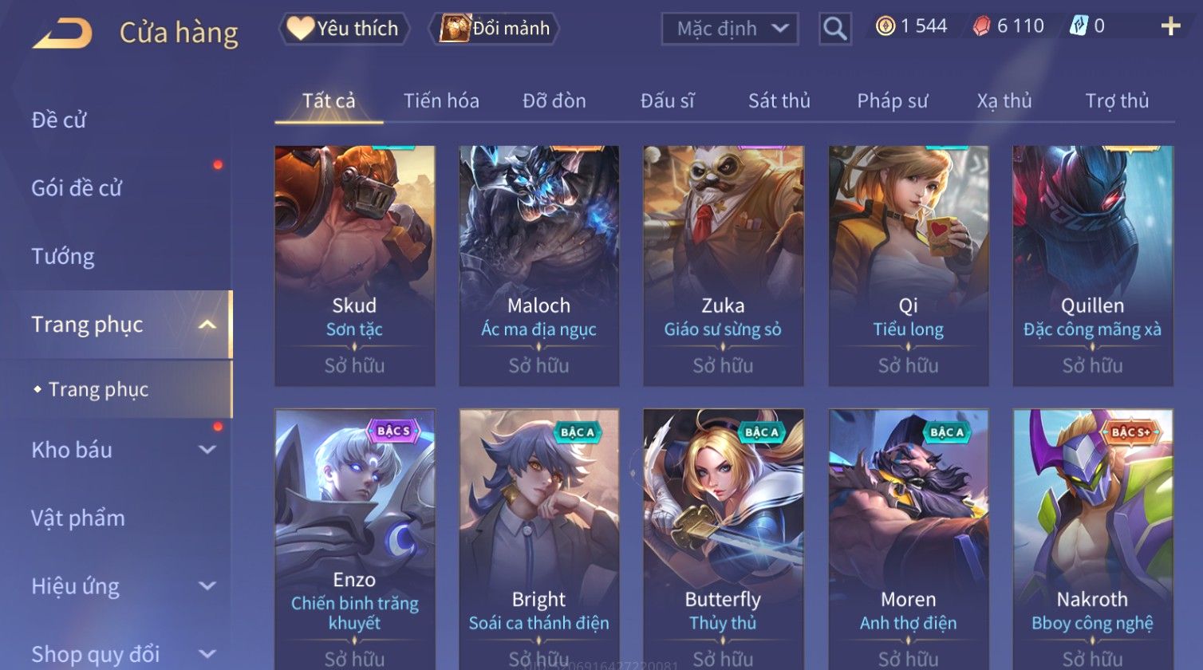Open search with the magnifier icon
Image resolution: width=1203 pixels, height=670 pixels.
[x=834, y=29]
